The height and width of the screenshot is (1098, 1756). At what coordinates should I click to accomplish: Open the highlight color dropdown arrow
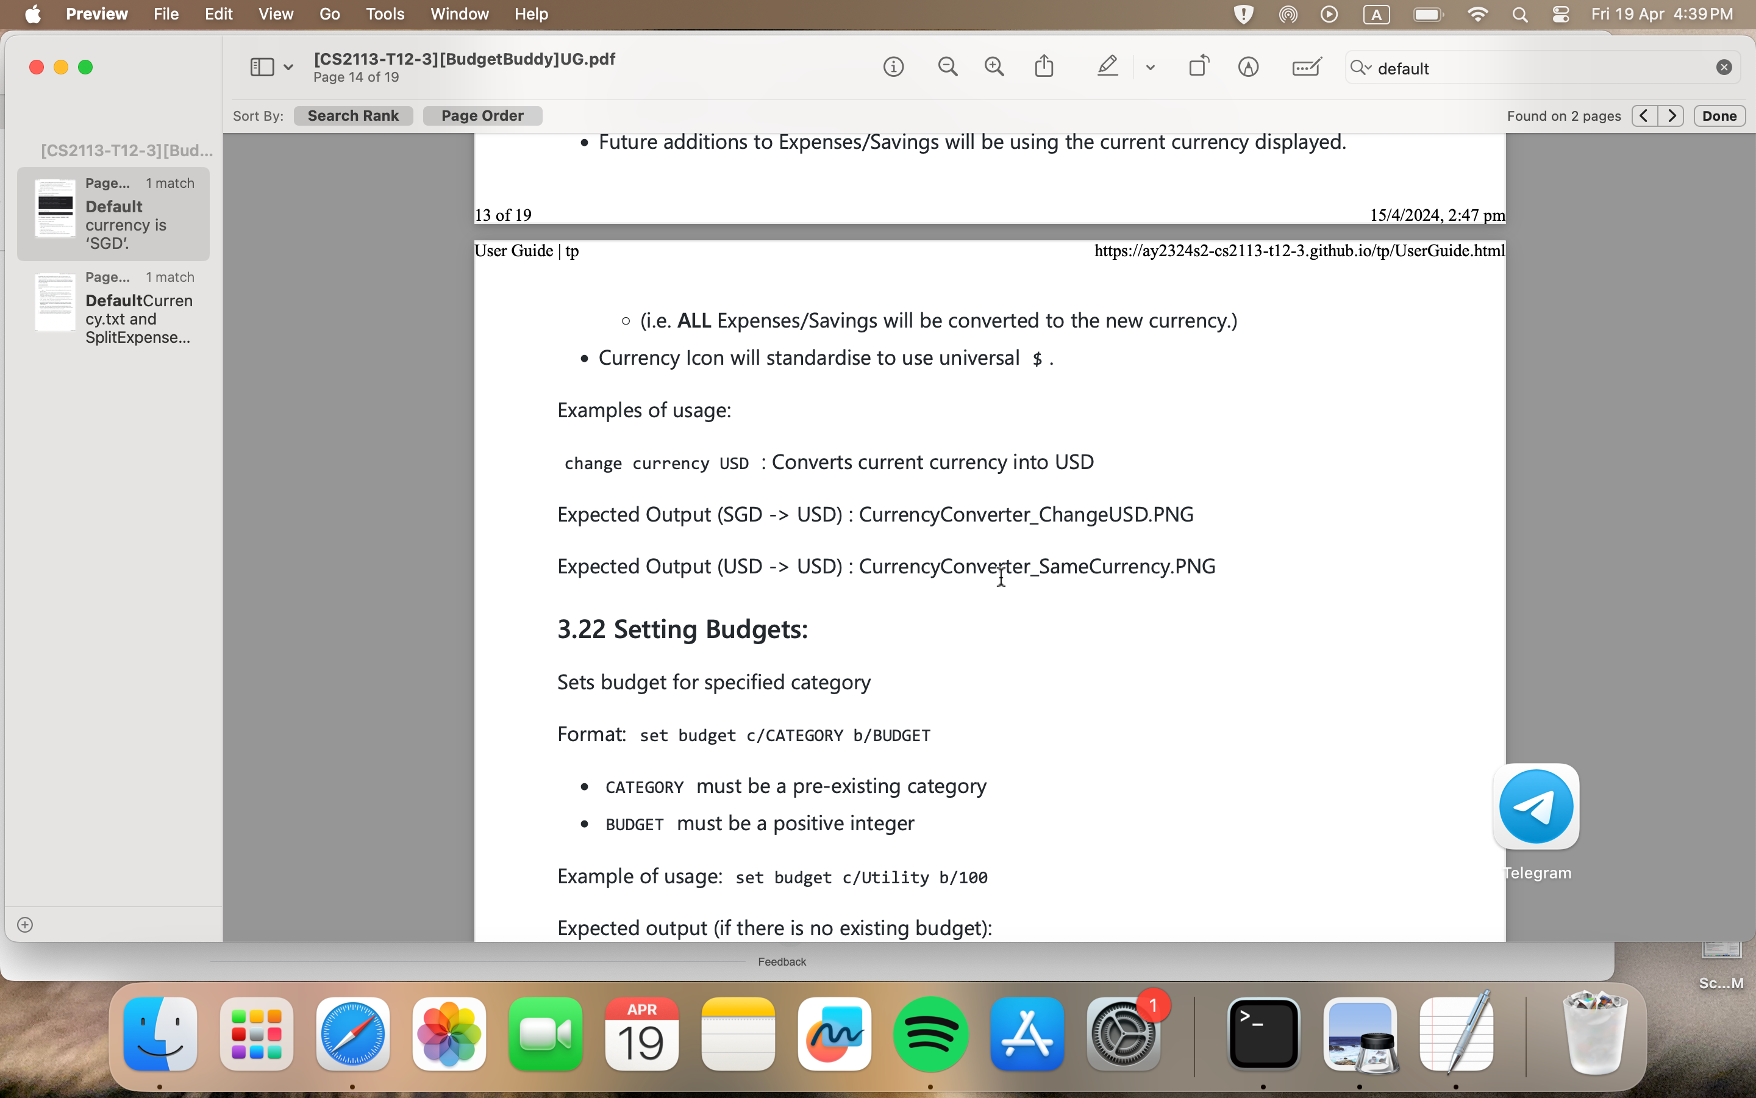coord(1150,68)
